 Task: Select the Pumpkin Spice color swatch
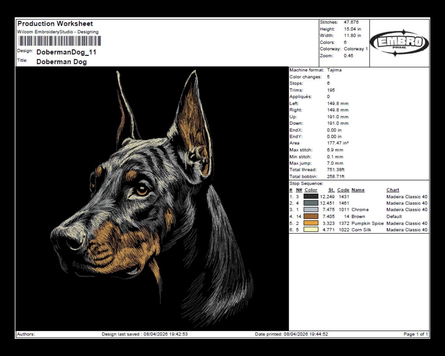pos(311,223)
